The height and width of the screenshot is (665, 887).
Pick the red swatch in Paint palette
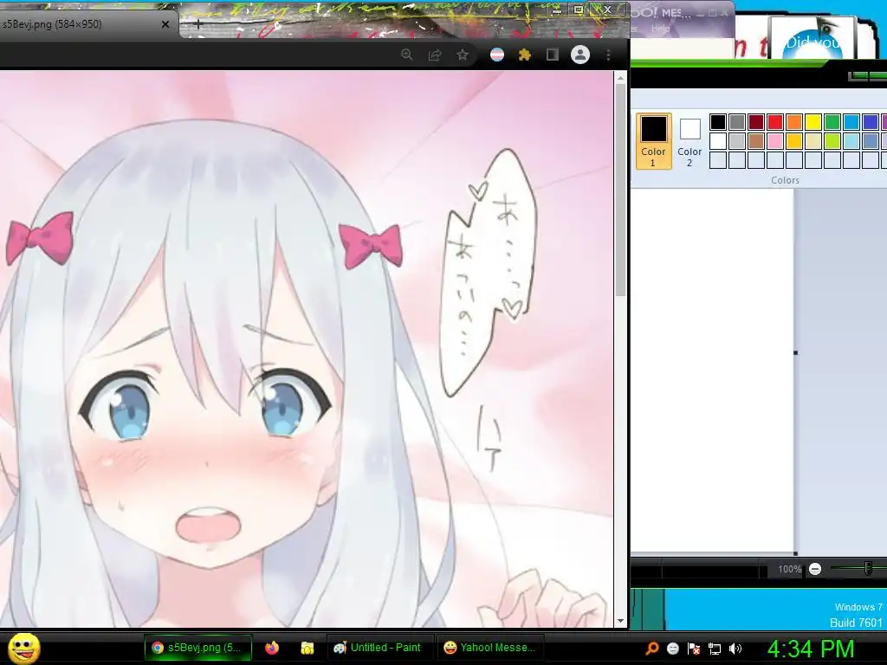click(775, 121)
